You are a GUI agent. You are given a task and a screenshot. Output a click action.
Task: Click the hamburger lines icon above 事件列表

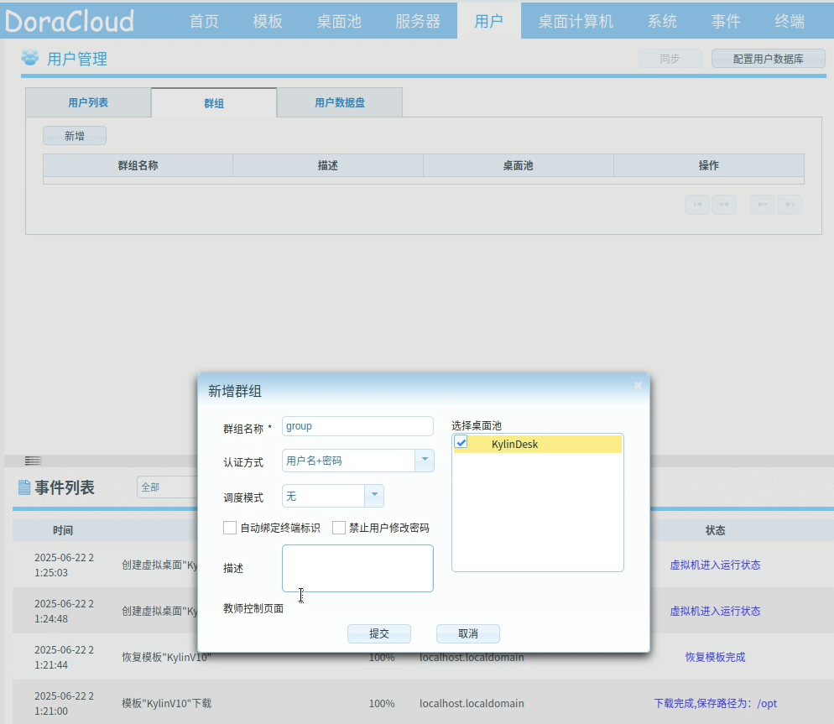coord(33,460)
